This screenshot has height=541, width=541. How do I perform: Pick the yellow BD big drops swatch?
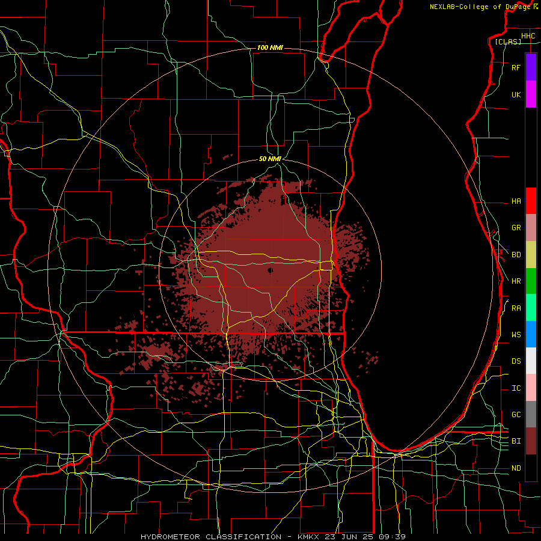(x=531, y=255)
